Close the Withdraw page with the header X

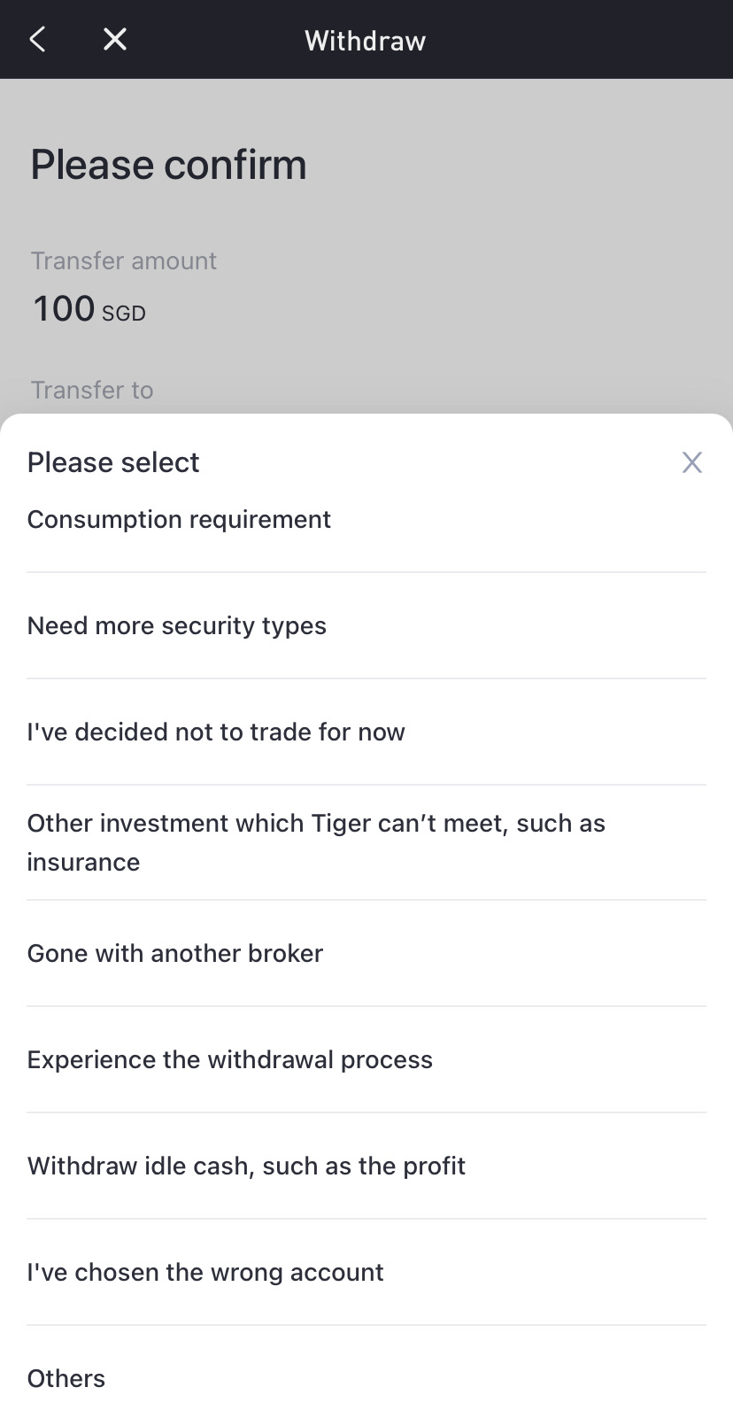pyautogui.click(x=115, y=40)
